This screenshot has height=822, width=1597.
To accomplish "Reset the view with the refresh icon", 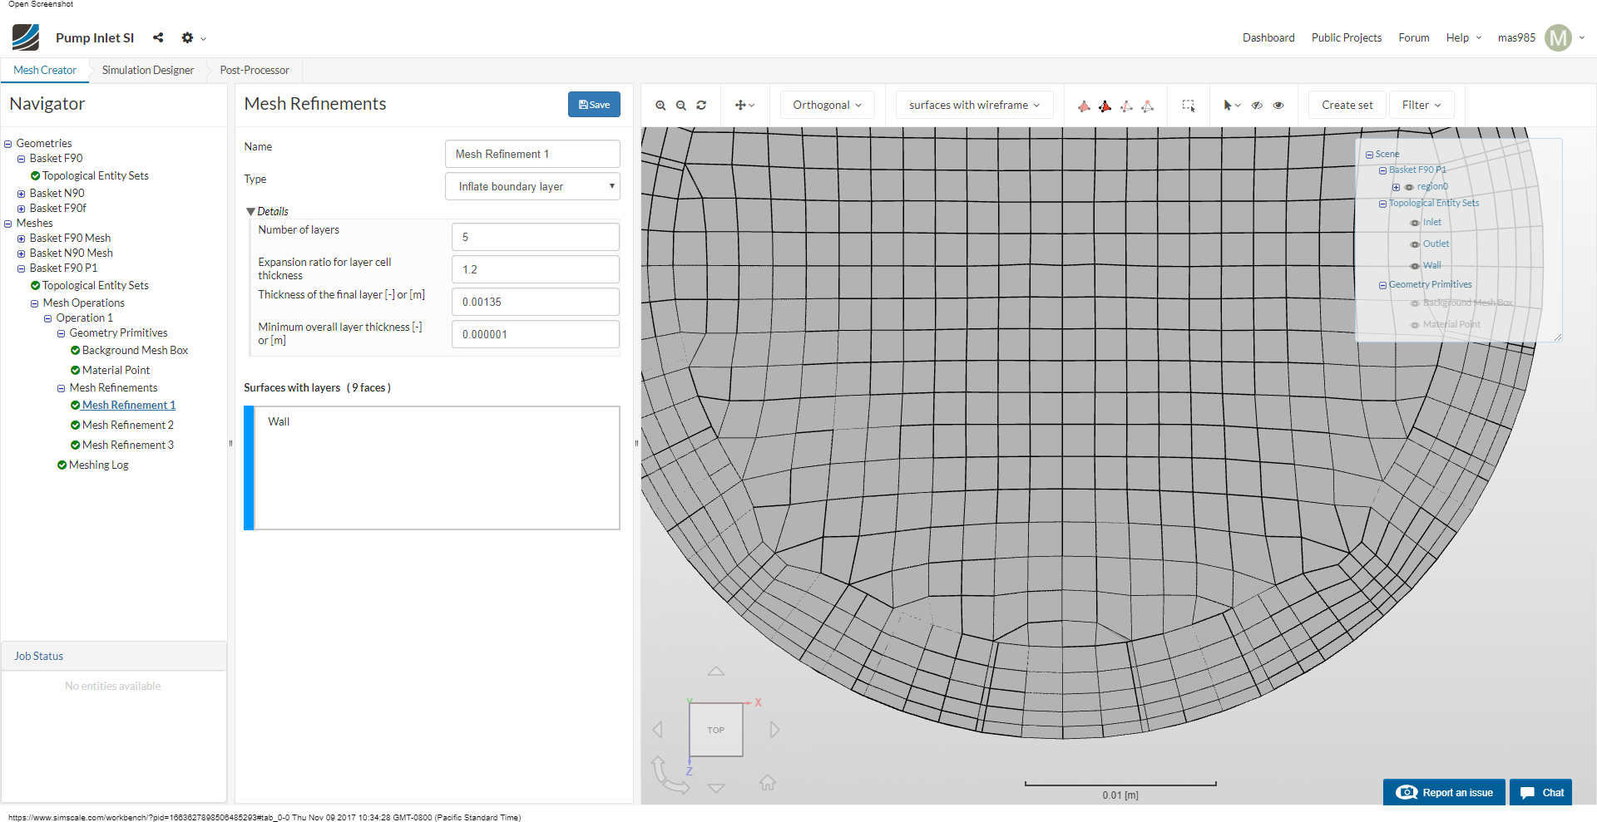I will tap(701, 106).
